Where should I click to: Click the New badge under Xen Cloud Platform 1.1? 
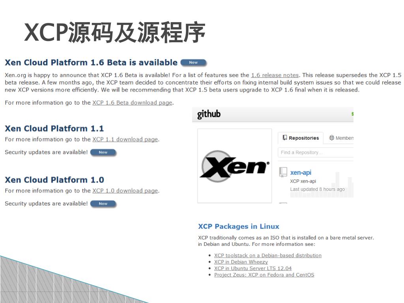pos(103,152)
